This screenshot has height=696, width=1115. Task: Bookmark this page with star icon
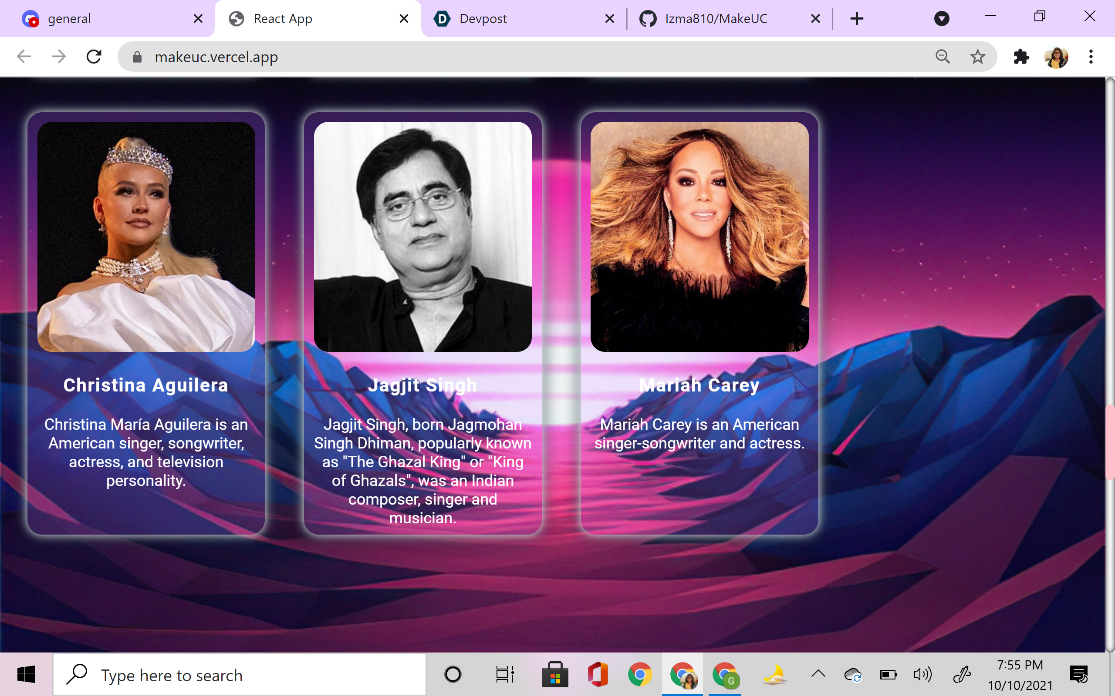(977, 57)
